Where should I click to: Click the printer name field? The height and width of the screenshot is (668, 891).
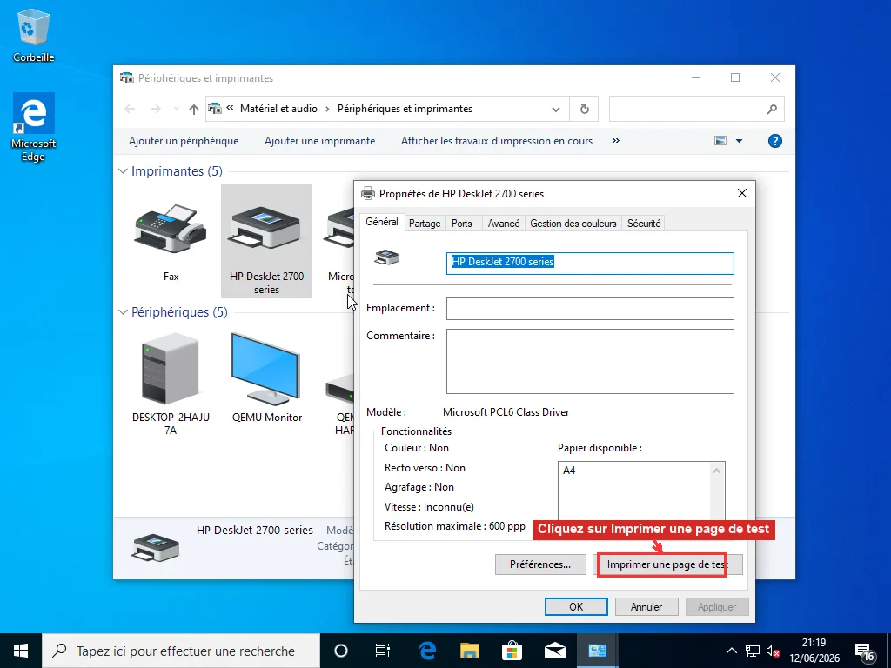click(x=590, y=263)
